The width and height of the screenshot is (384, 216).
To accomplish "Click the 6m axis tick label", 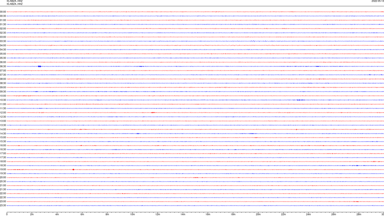I will [x=82, y=214].
